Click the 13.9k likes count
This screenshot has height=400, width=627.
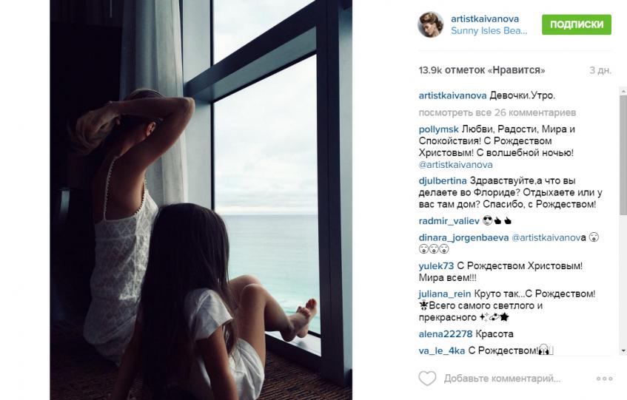pyautogui.click(x=481, y=70)
